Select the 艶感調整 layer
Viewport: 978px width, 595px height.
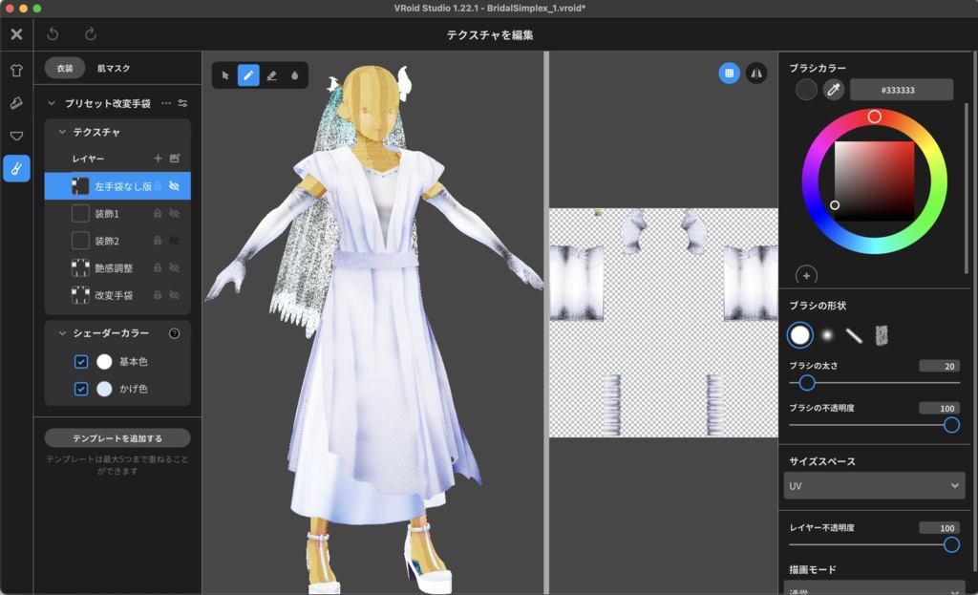tap(117, 268)
